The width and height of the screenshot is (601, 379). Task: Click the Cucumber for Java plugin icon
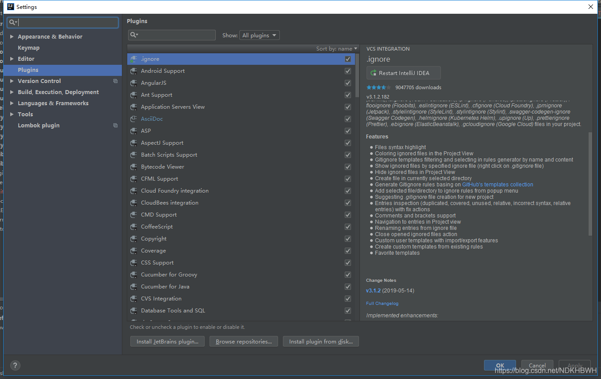click(133, 287)
